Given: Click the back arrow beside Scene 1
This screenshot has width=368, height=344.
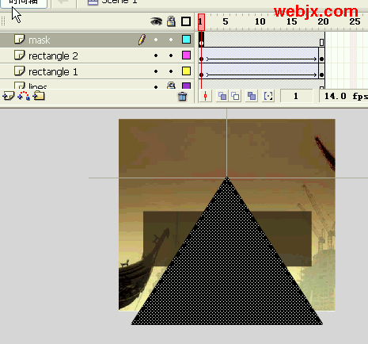Looking at the screenshot, I should pyautogui.click(x=63, y=2).
